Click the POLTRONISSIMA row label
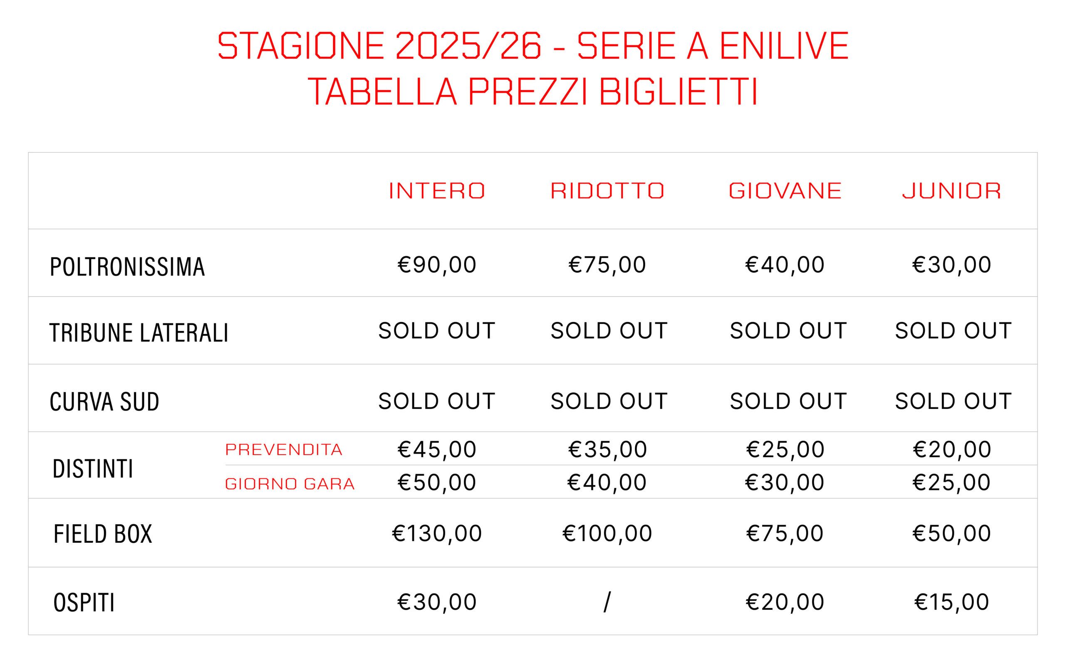Viewport: 1065px width, 665px height. coord(127,266)
